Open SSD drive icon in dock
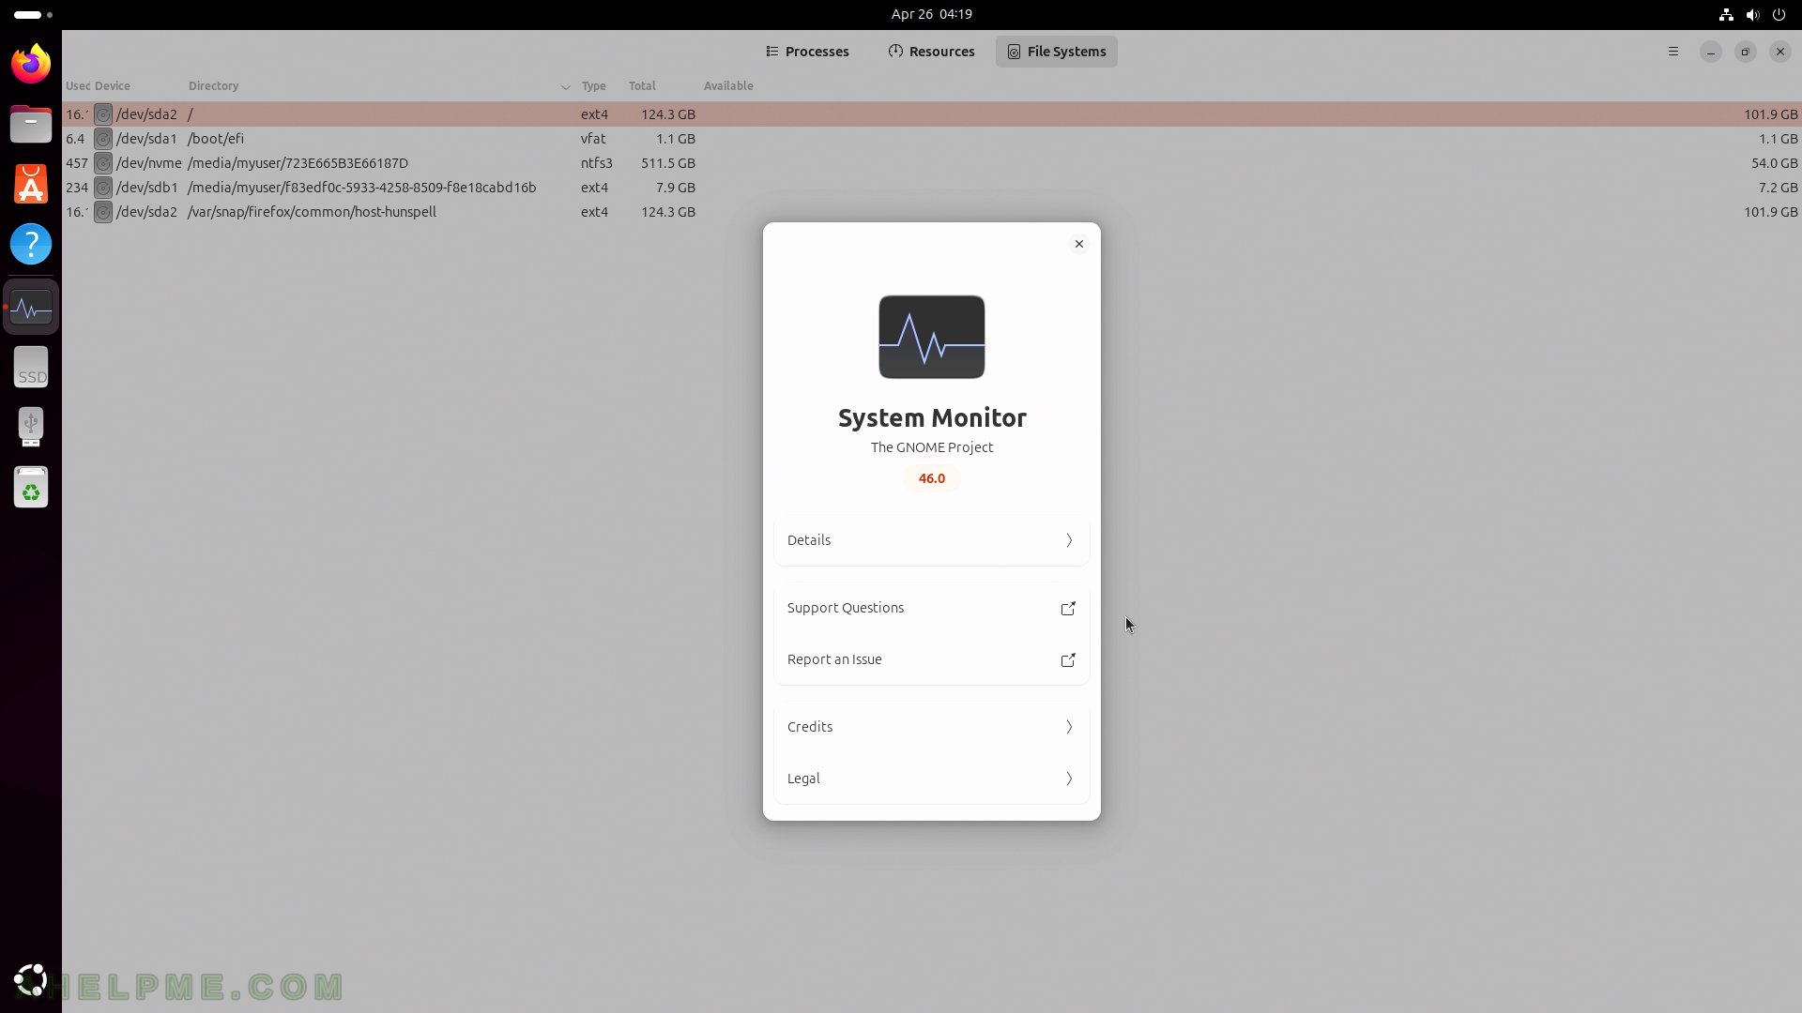The image size is (1802, 1013). point(31,367)
